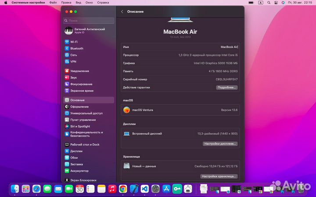Open Finder from the Dock

15,189
